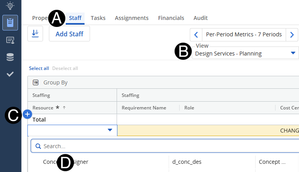Viewport: 299px width, 172px height.
Task: Open the Financials tab
Action: pyautogui.click(x=171, y=18)
